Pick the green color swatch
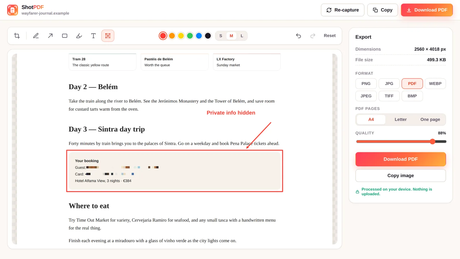Screen dimensions: 460x259 [190, 36]
